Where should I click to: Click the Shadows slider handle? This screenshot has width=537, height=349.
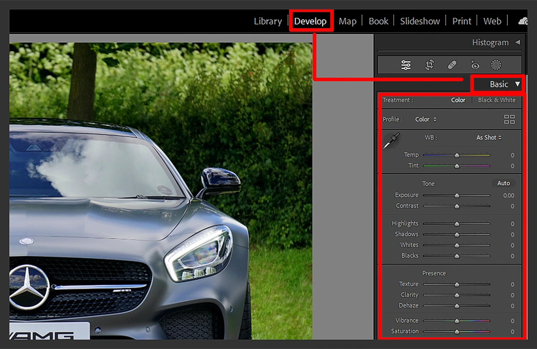457,234
